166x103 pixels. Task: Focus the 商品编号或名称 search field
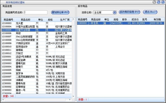(x=36, y=12)
